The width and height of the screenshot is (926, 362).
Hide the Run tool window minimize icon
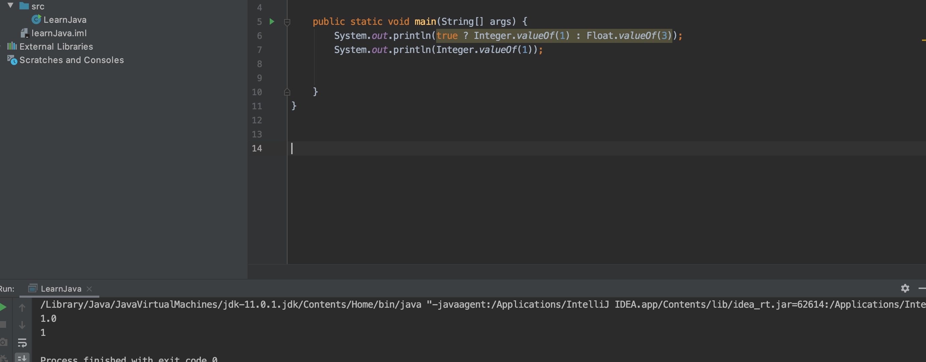pos(922,288)
